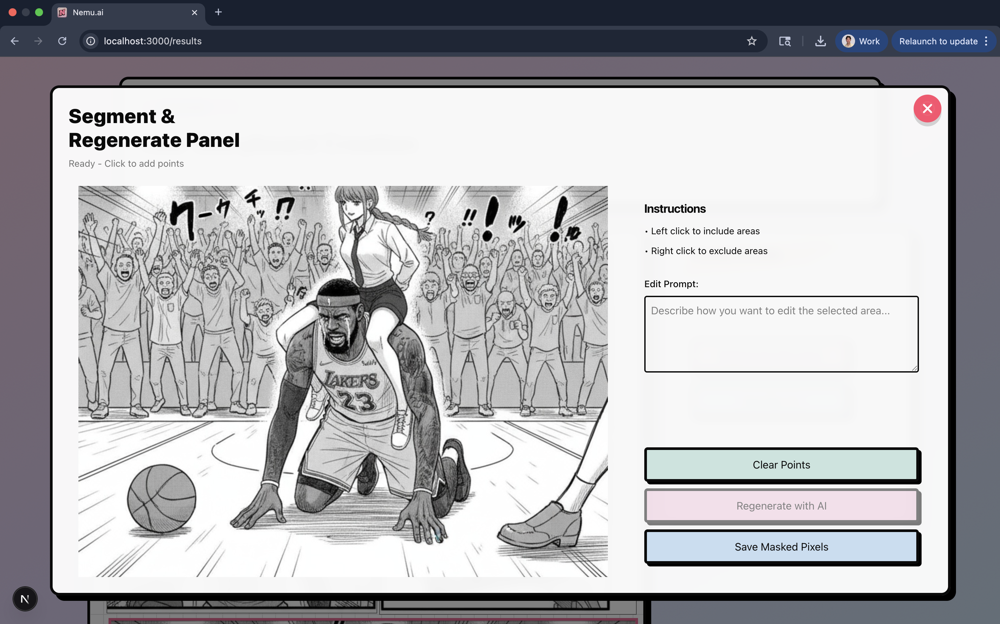Click the Save Masked Pixels button
Viewport: 1000px width, 624px height.
781,547
